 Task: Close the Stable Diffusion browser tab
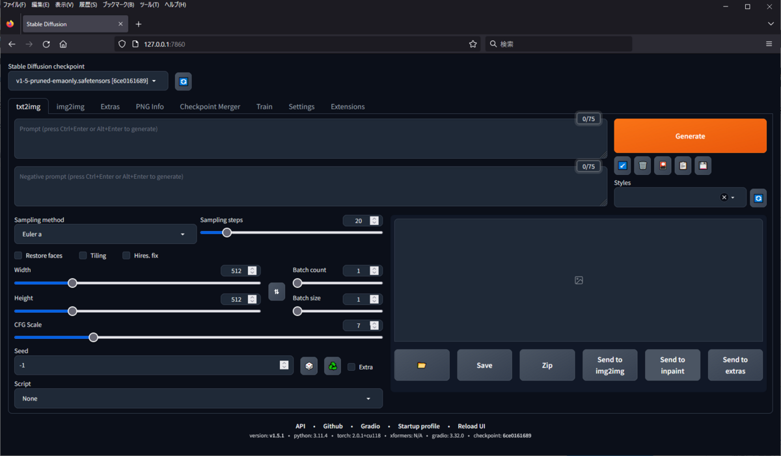click(120, 24)
